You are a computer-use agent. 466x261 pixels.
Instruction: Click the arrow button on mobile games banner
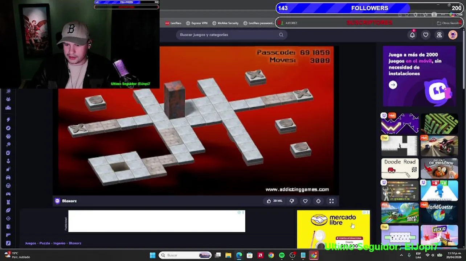pos(393,85)
